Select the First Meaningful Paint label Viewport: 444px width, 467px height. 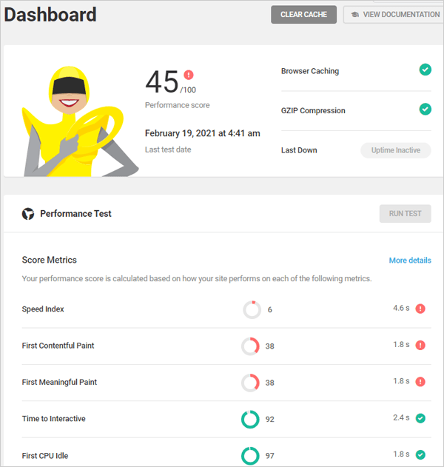[x=59, y=382]
